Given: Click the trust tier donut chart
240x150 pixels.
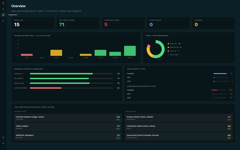Looking at the screenshot, I should tap(155, 49).
